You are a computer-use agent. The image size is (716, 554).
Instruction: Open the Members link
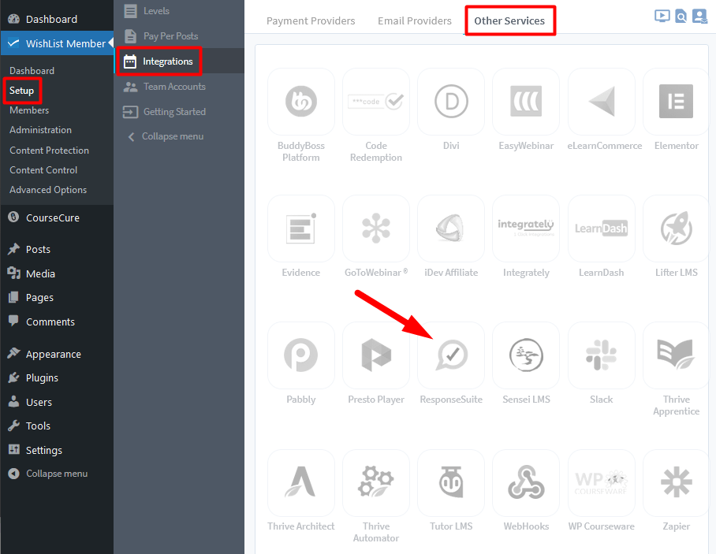point(29,110)
